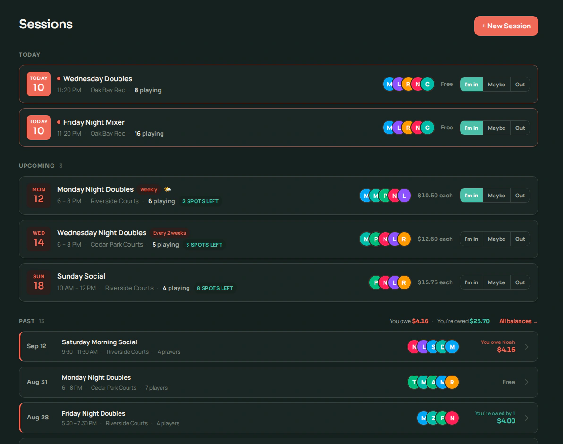Expand Friday Night Doubles chevron
This screenshot has width=563, height=444.
click(x=526, y=418)
